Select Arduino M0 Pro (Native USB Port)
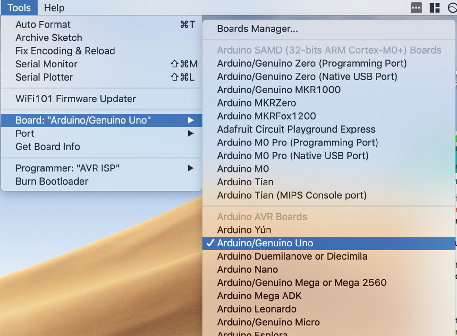The image size is (457, 336). [x=329, y=155]
